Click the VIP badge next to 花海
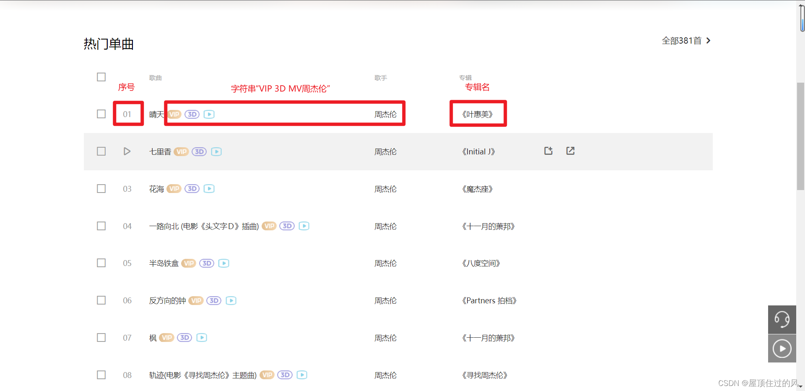The image size is (805, 391). pos(174,189)
